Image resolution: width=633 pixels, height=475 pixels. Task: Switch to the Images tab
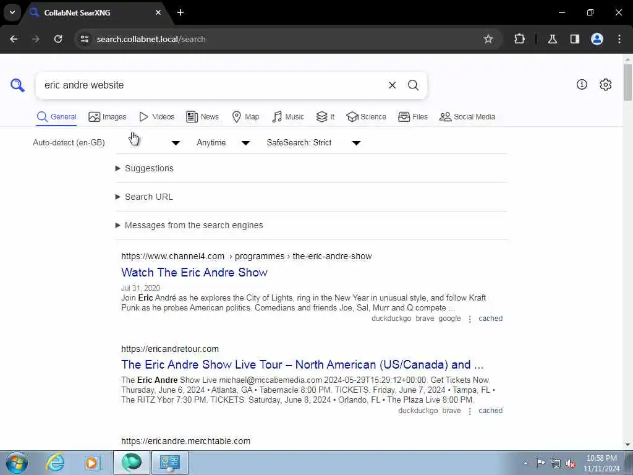(108, 117)
